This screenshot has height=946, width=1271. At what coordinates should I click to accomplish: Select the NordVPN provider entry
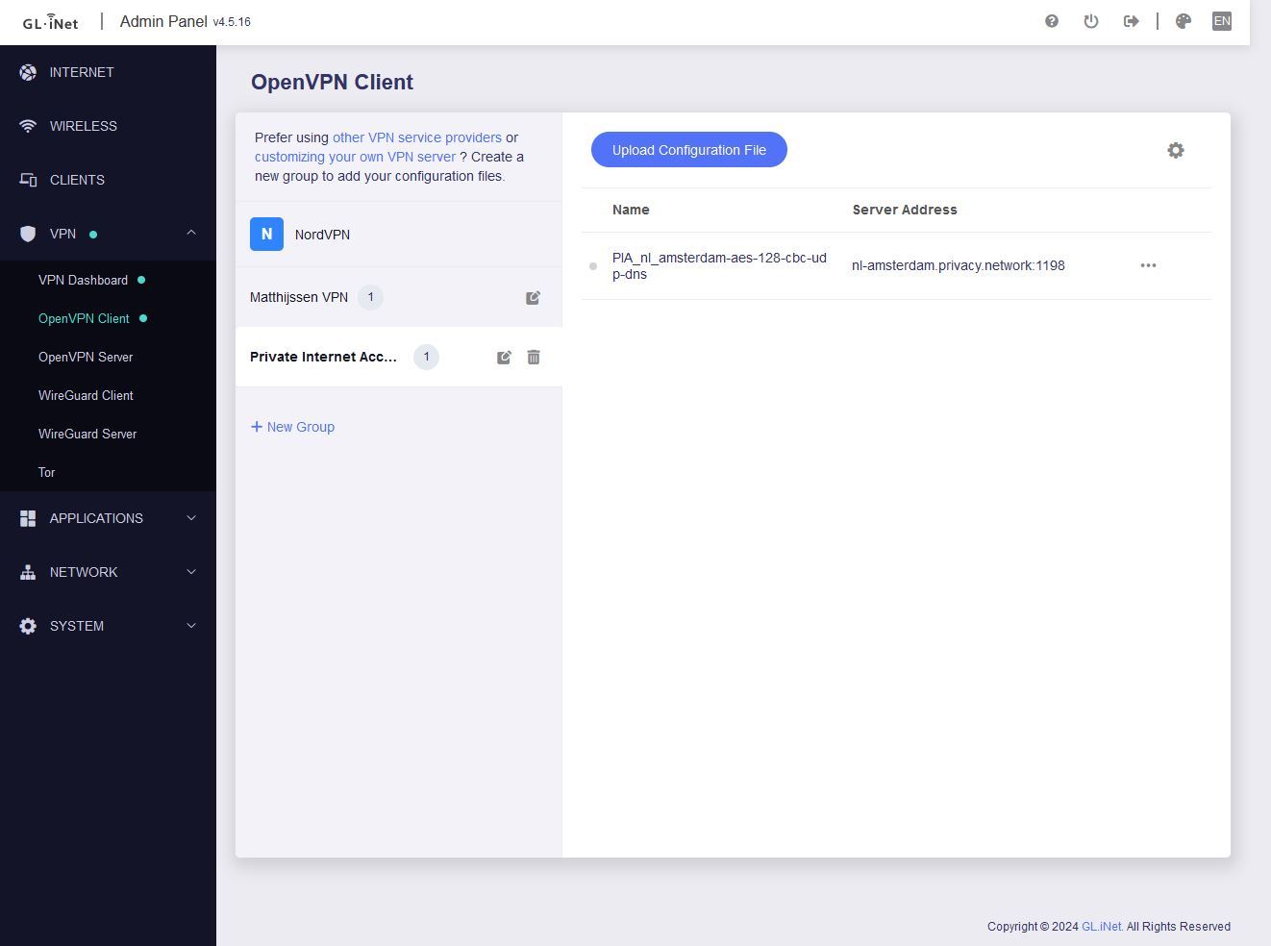[x=321, y=235]
